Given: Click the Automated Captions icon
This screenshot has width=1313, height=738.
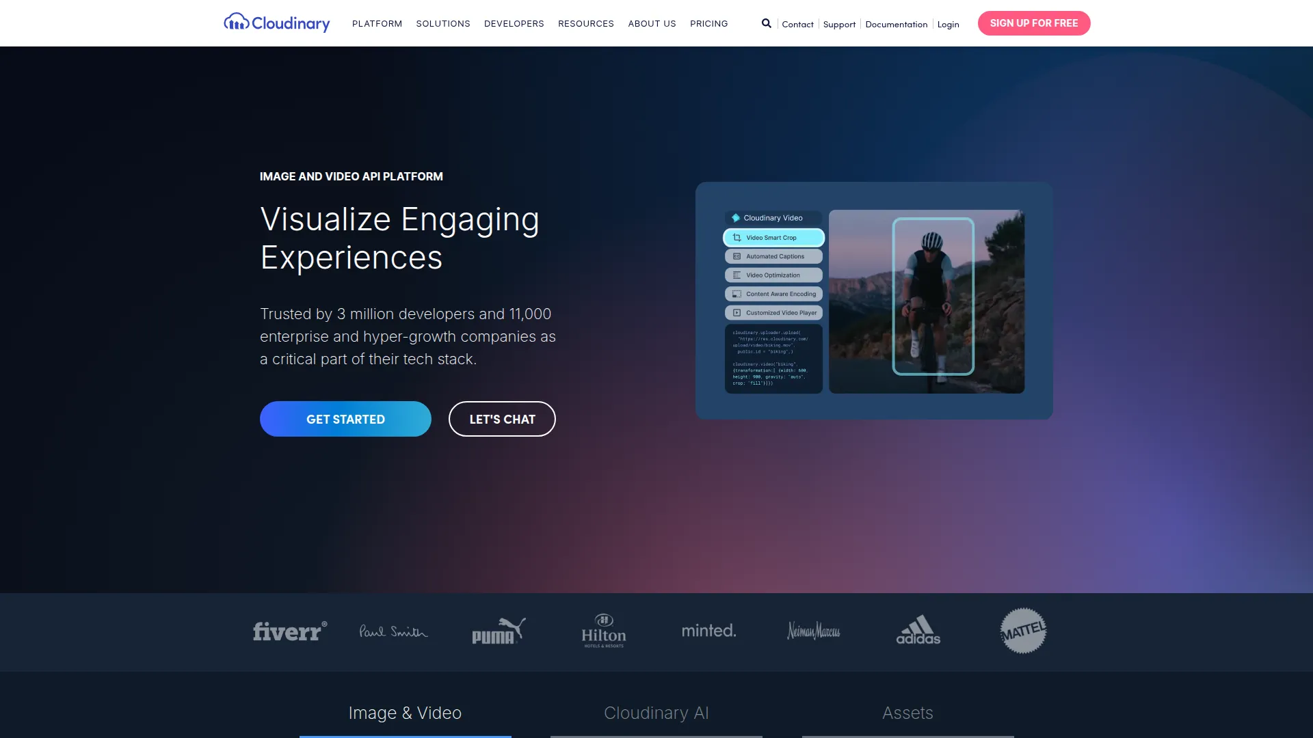Looking at the screenshot, I should tap(737, 256).
